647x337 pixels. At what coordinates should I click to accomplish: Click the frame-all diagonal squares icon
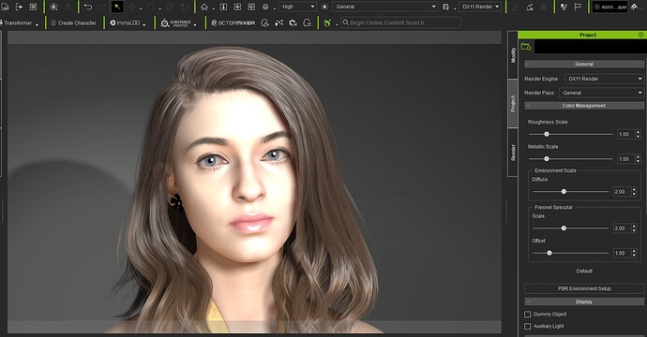pos(251,7)
